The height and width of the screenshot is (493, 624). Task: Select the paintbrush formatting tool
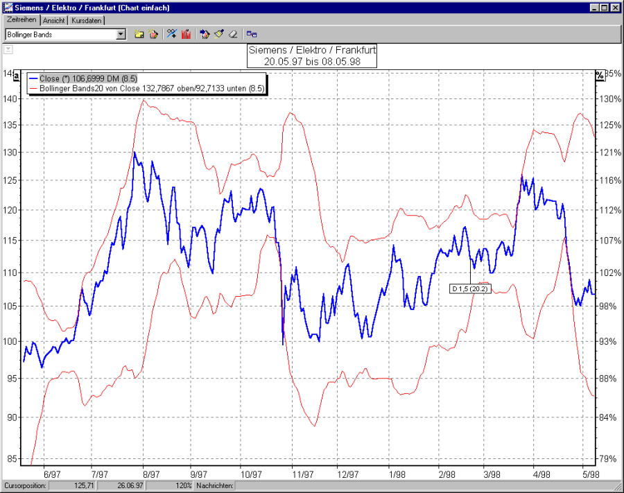coord(218,33)
